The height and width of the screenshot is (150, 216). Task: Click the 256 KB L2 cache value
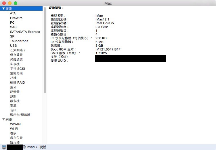[101, 38]
